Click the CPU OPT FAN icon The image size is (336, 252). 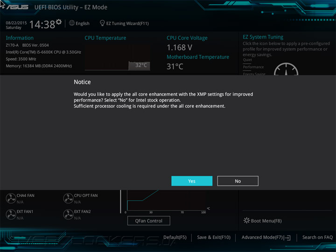[x=68, y=198]
